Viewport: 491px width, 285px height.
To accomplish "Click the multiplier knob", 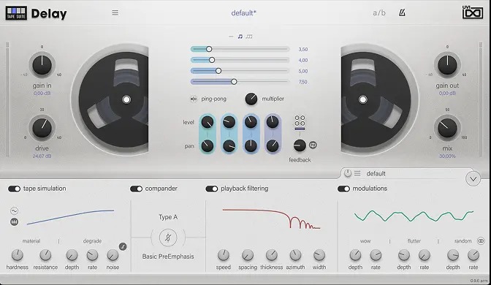I will 251,99.
